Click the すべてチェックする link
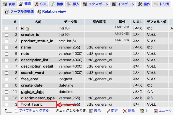 (34, 110)
